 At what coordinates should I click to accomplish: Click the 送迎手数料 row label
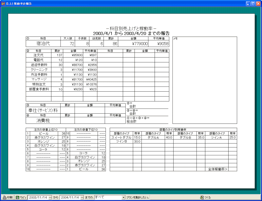pyautogui.click(x=39, y=65)
